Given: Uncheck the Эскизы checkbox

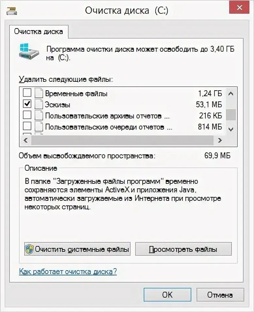Looking at the screenshot, I should tap(27, 104).
